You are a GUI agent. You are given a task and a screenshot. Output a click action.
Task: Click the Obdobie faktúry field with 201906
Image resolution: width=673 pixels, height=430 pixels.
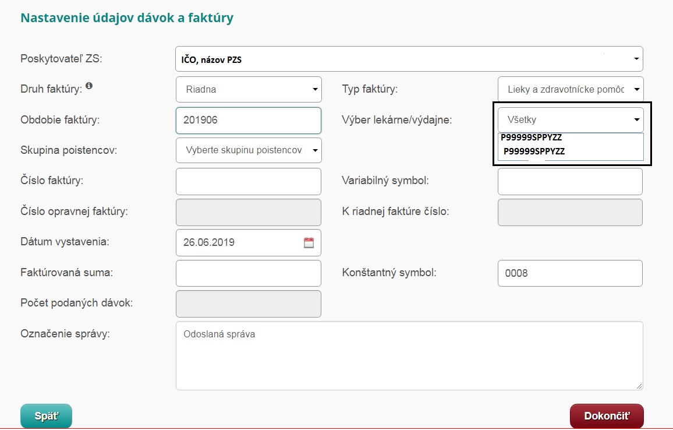click(249, 120)
